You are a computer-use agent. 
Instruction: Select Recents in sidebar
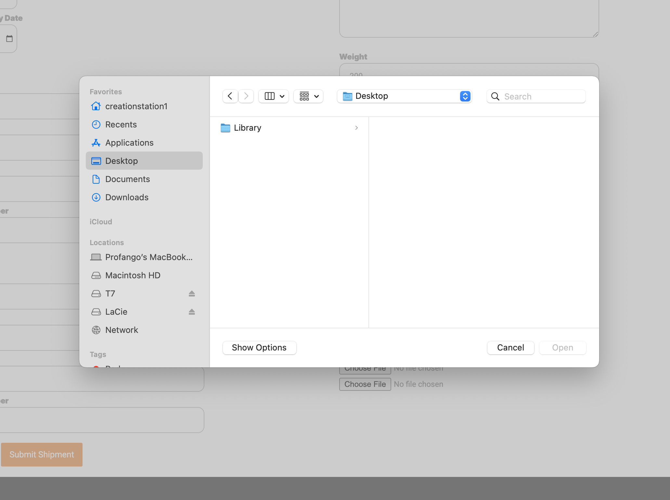pos(121,125)
